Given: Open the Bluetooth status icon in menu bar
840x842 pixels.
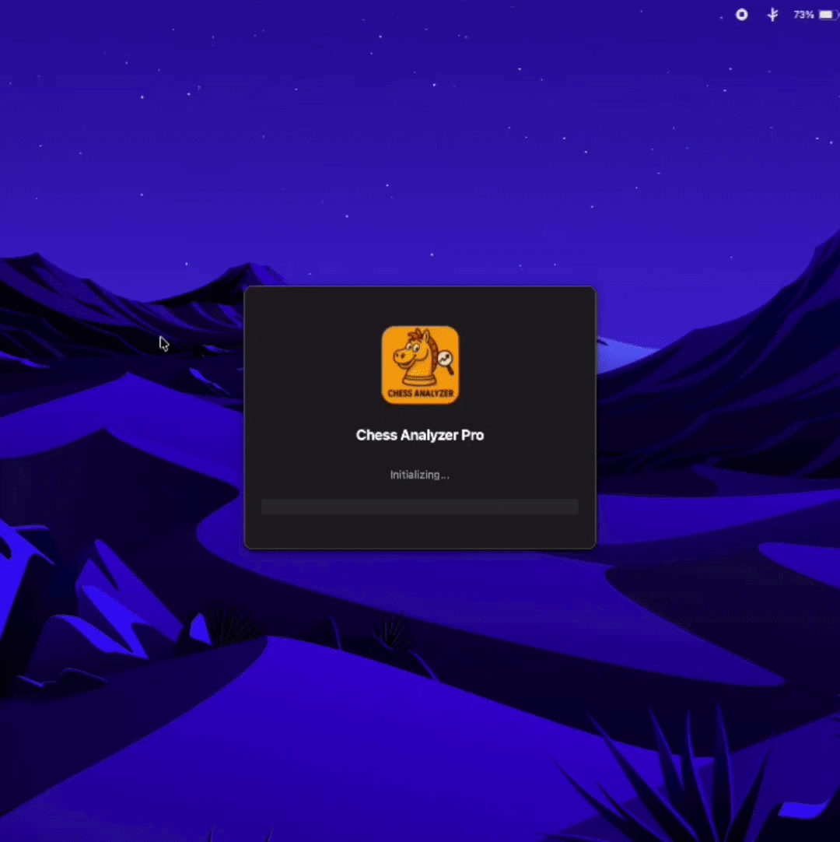Looking at the screenshot, I should point(772,15).
